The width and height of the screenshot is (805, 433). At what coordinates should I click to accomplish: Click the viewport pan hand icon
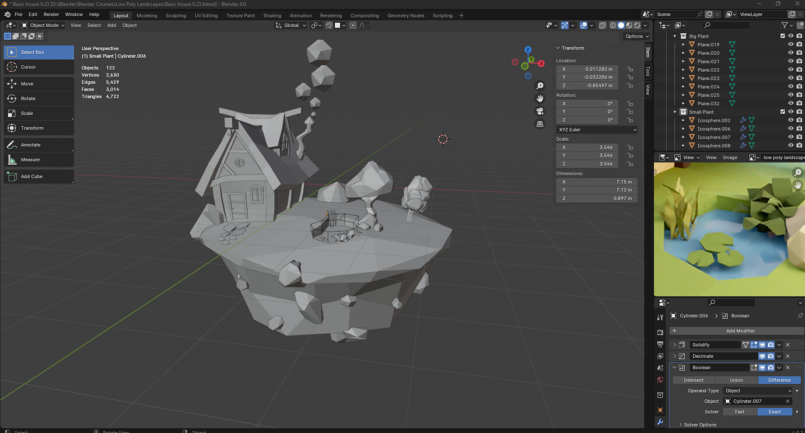[x=540, y=98]
